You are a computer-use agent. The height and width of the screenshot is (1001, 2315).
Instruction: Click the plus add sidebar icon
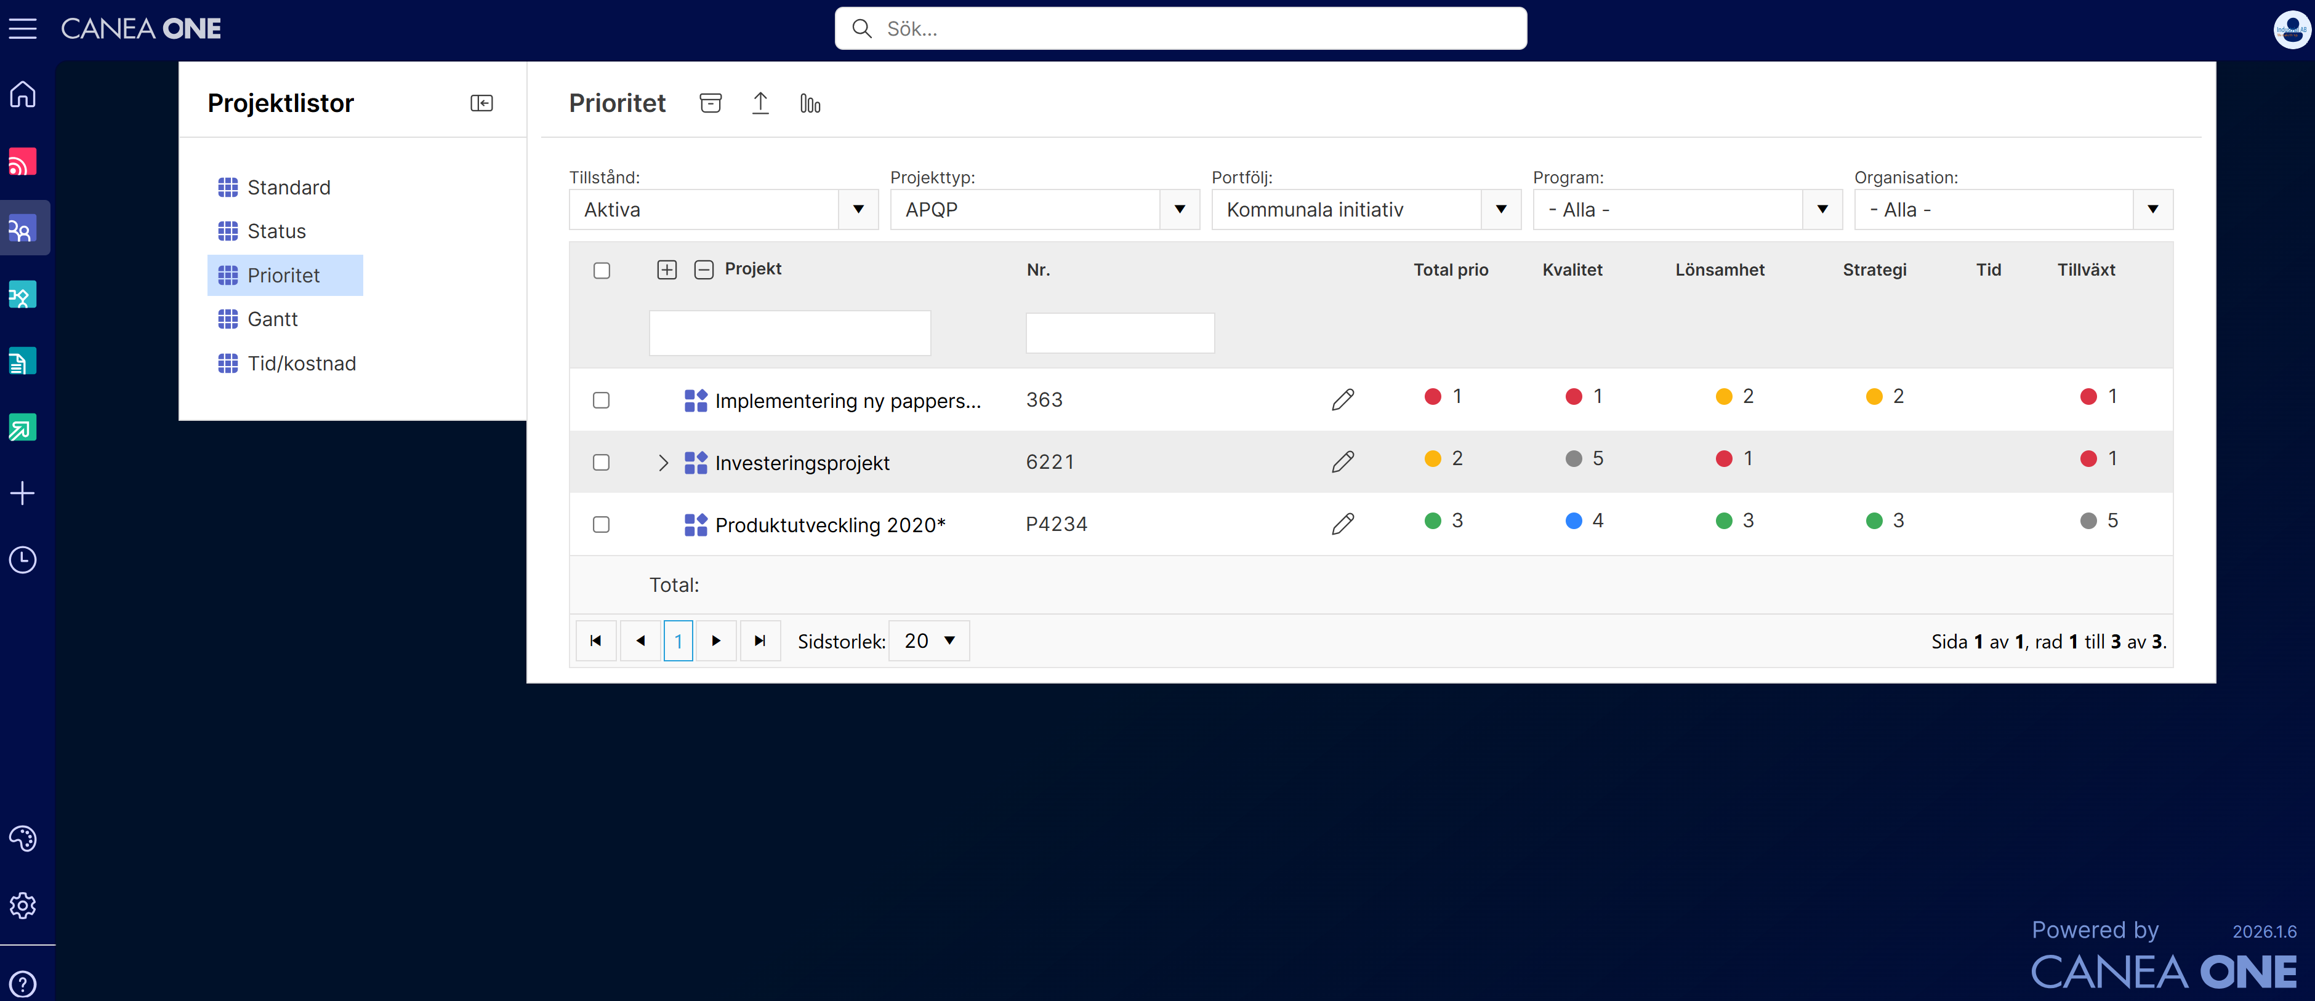[22, 493]
